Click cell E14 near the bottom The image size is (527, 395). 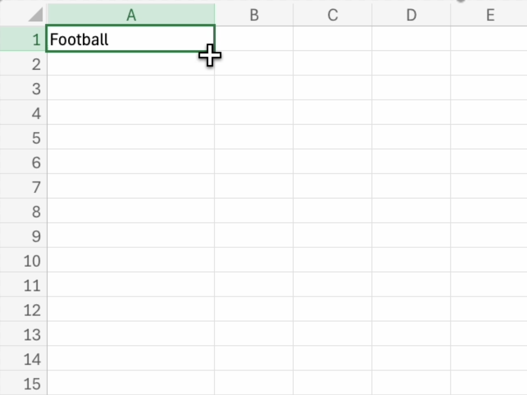click(490, 359)
